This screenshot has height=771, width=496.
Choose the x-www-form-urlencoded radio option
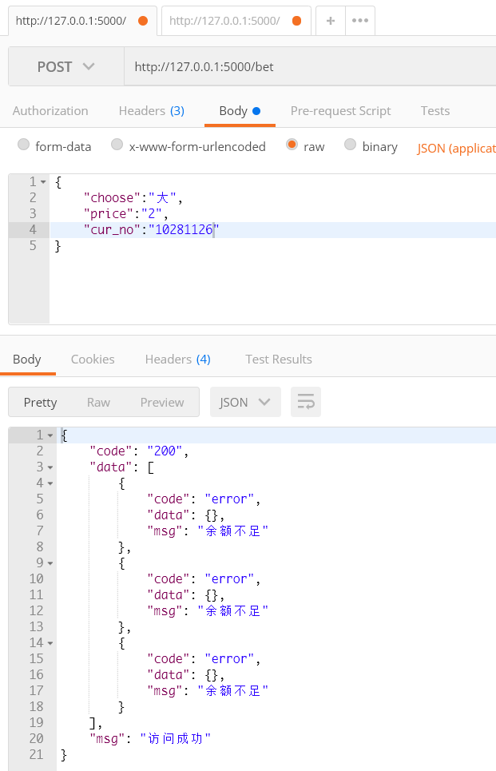point(117,145)
